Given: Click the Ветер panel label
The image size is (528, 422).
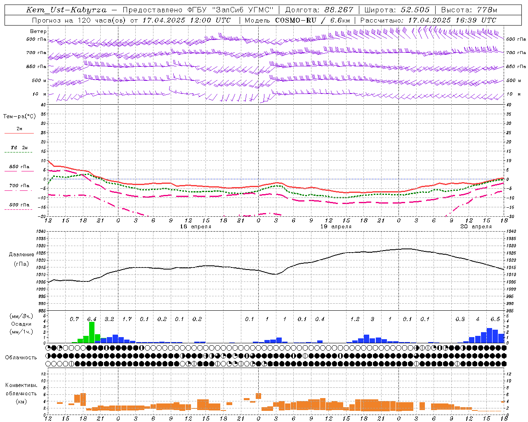Looking at the screenshot, I should (x=38, y=31).
